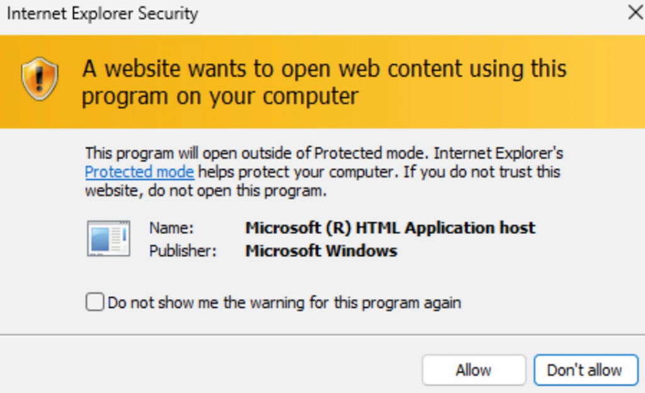Click the "Internet Explorer's" text in the description
This screenshot has width=645, height=393.
(x=499, y=153)
